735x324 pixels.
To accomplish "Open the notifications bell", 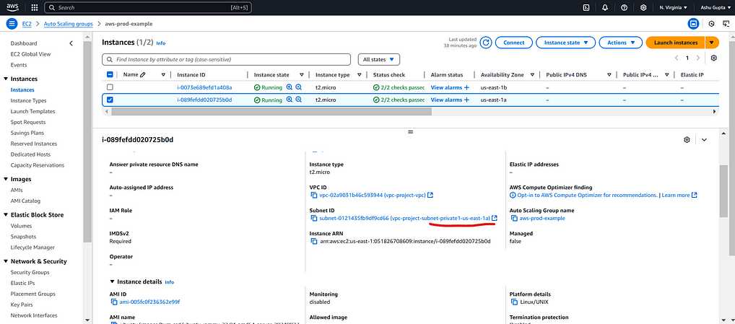I will pos(605,7).
